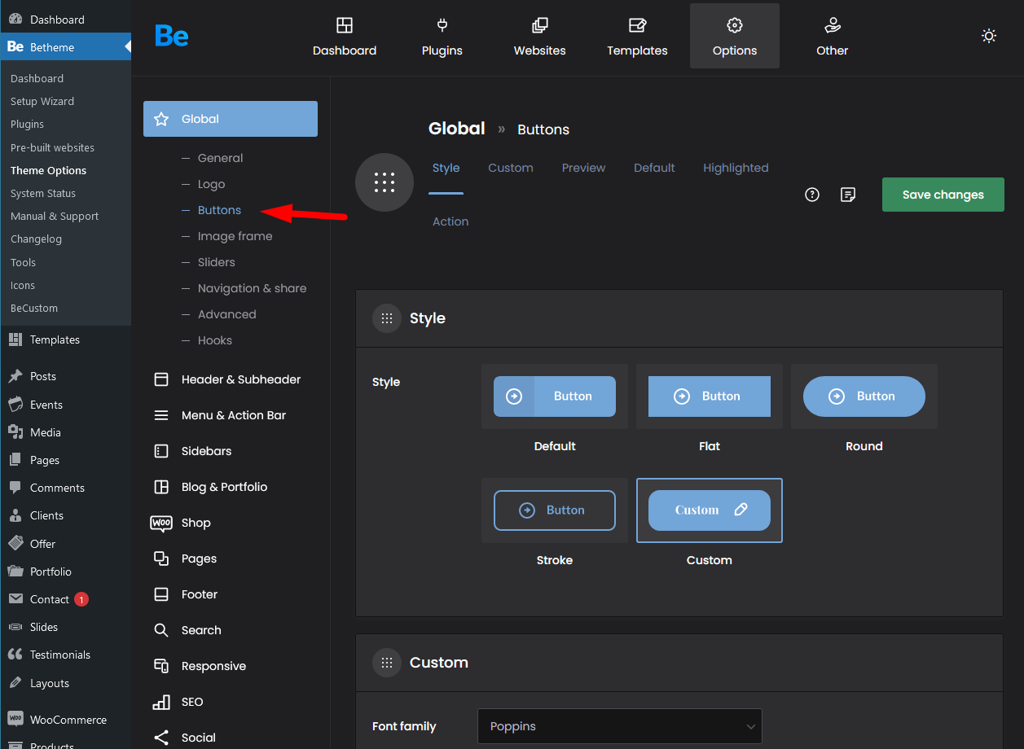The width and height of the screenshot is (1024, 749).
Task: Open Logo under Global
Action: click(212, 184)
